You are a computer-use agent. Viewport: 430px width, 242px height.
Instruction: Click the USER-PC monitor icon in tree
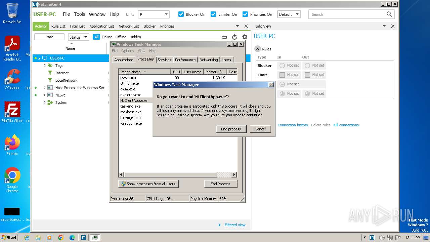pyautogui.click(x=45, y=58)
